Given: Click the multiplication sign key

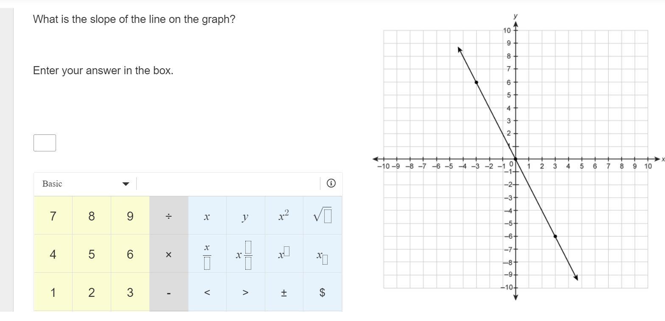Looking at the screenshot, I should pyautogui.click(x=168, y=254).
